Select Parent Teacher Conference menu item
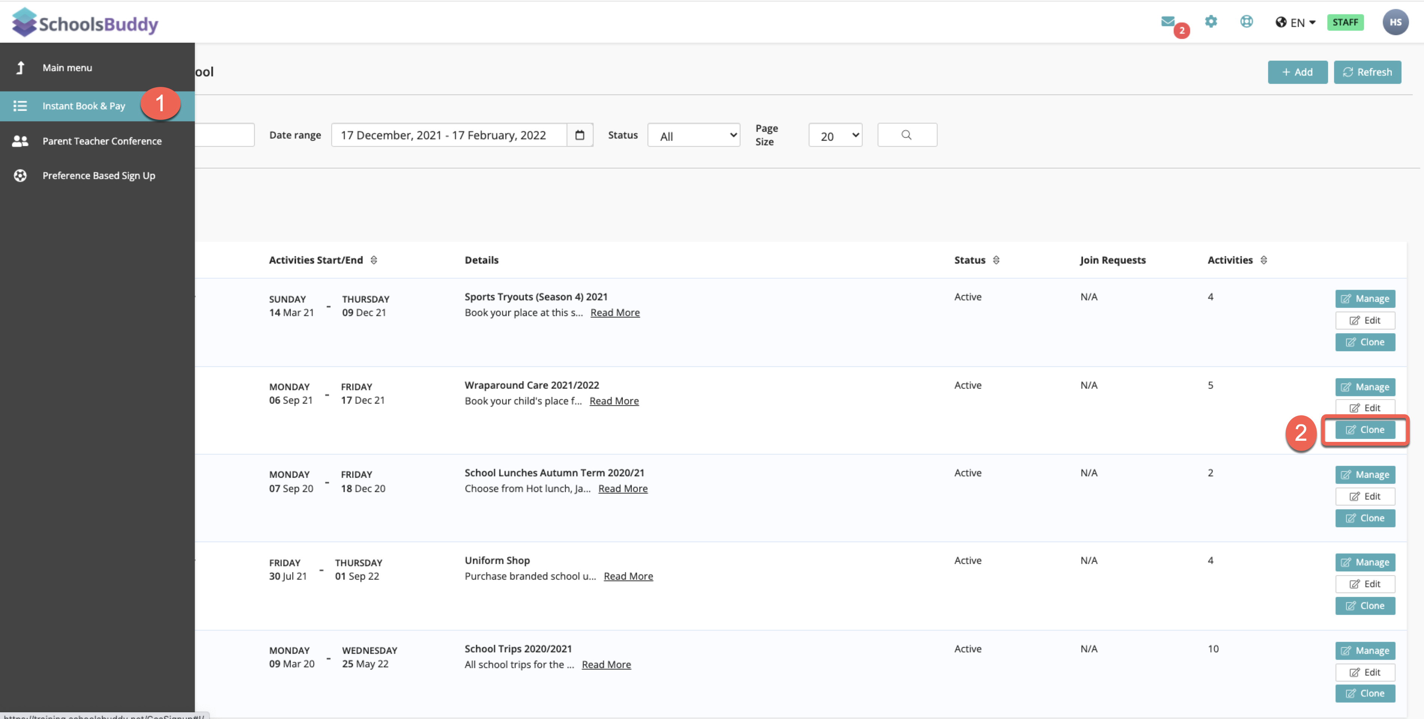1424x719 pixels. tap(102, 142)
